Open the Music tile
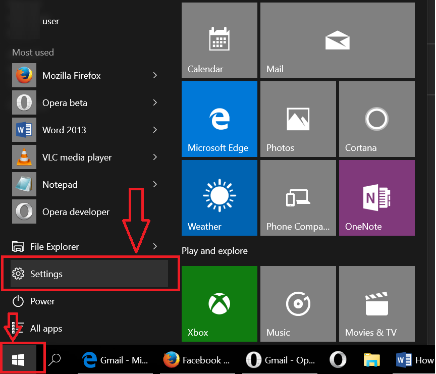This screenshot has height=374, width=436. (x=298, y=304)
